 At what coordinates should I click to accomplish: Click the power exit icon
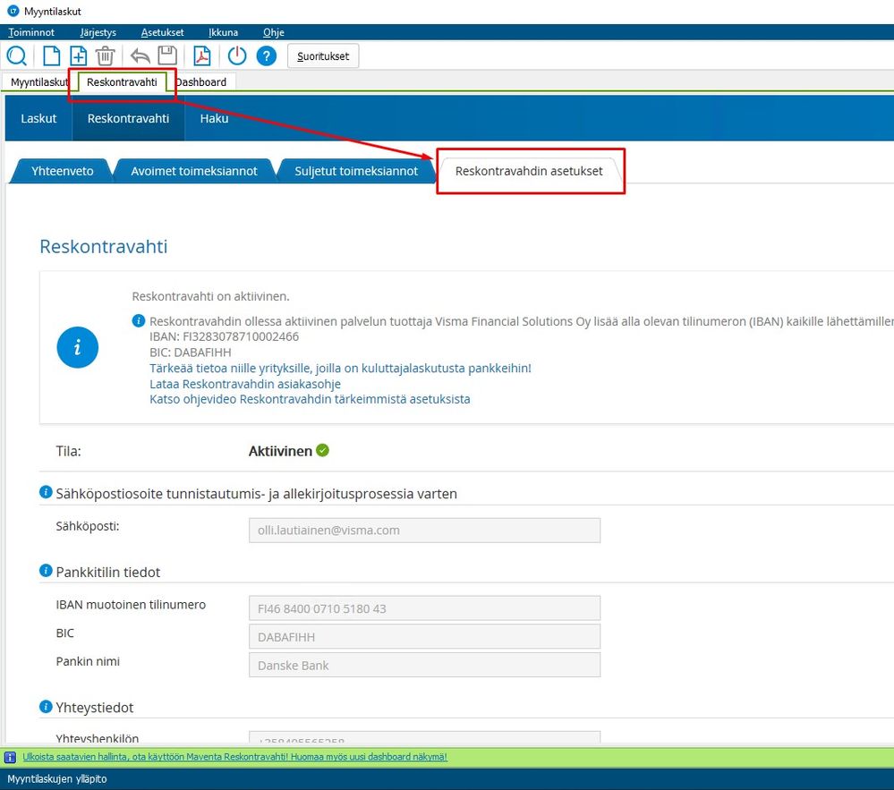pos(236,55)
